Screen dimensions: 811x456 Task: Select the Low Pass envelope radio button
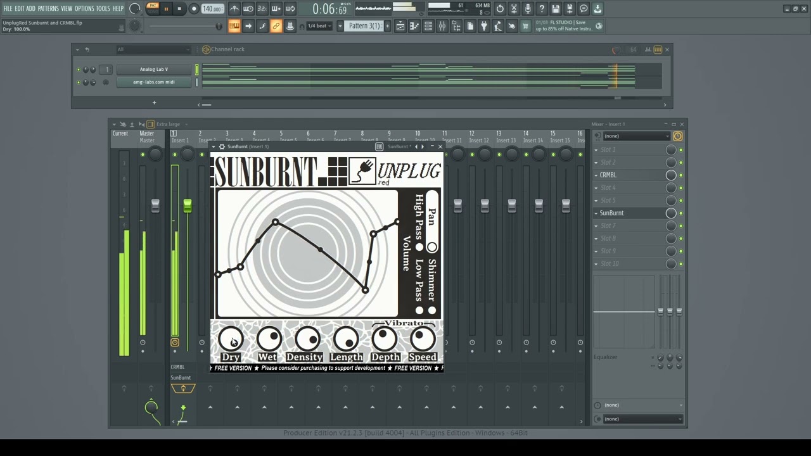419,310
